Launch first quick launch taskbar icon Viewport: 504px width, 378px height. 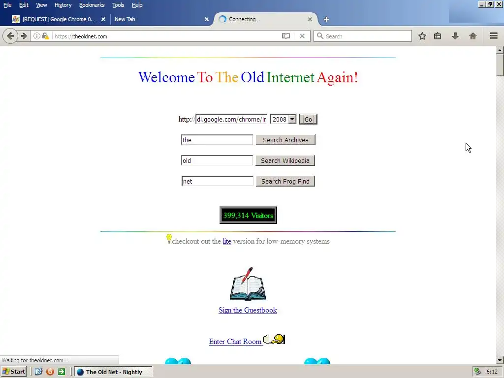[38, 372]
